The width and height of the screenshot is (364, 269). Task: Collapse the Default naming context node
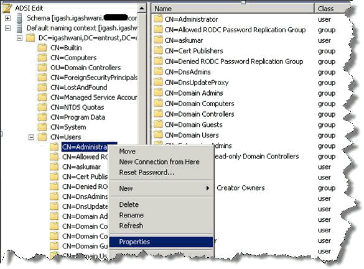[7, 28]
